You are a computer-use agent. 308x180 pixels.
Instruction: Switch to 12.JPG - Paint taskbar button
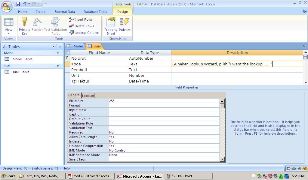click(x=189, y=176)
